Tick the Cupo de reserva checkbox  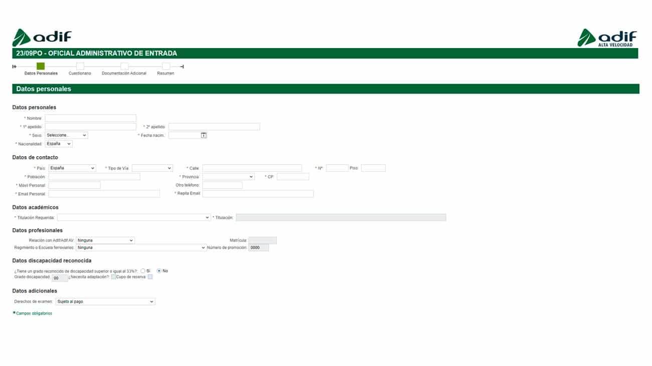150,277
